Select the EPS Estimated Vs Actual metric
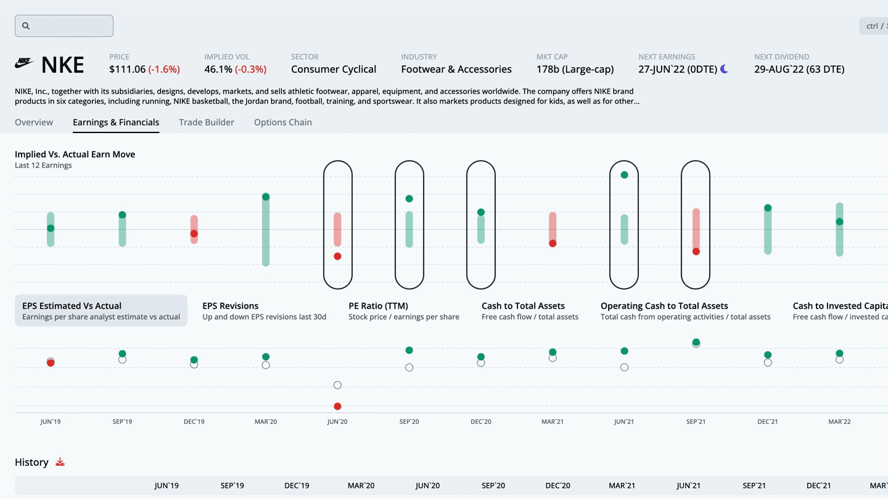The image size is (888, 499). click(101, 310)
